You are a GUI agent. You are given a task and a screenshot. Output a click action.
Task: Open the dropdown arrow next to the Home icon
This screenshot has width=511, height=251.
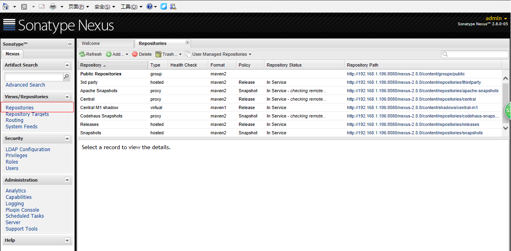(x=14, y=7)
